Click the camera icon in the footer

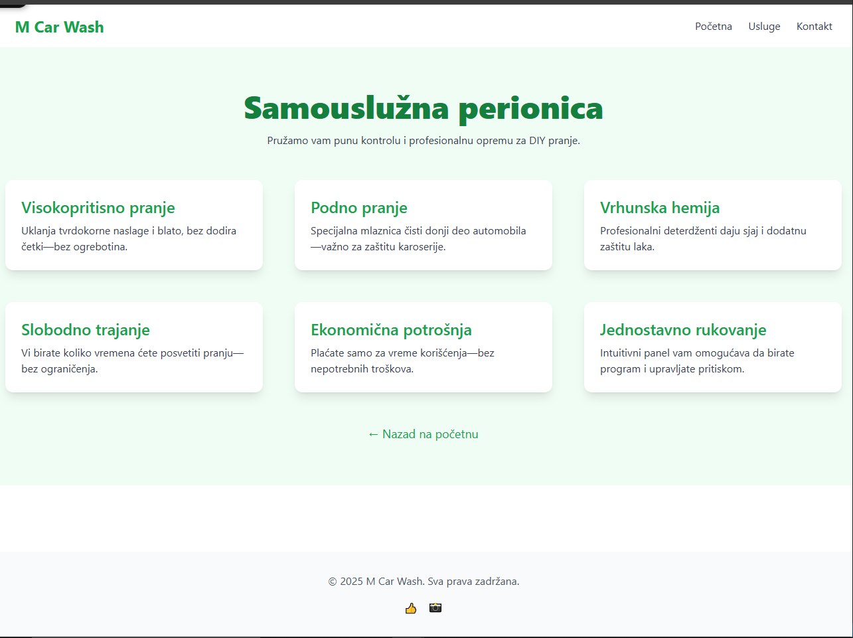tap(435, 607)
